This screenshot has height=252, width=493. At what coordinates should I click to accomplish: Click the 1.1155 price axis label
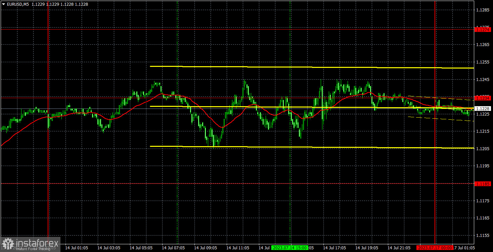click(483, 236)
